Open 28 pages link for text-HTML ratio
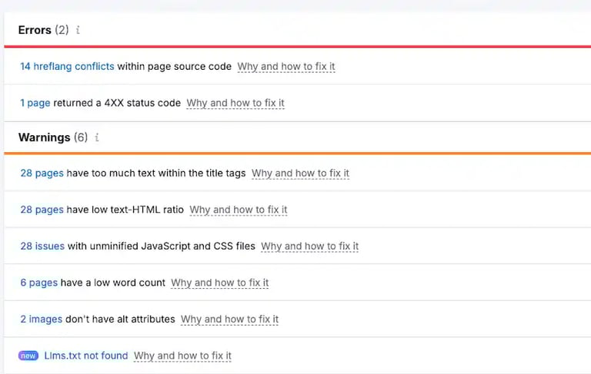 point(42,210)
